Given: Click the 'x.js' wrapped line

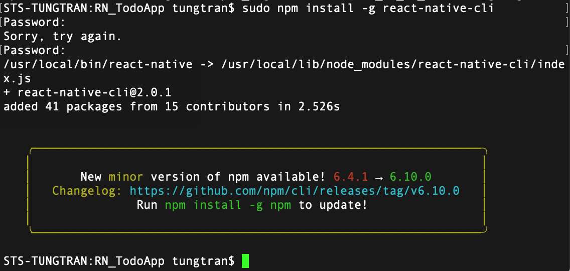Looking at the screenshot, I should click(17, 79).
